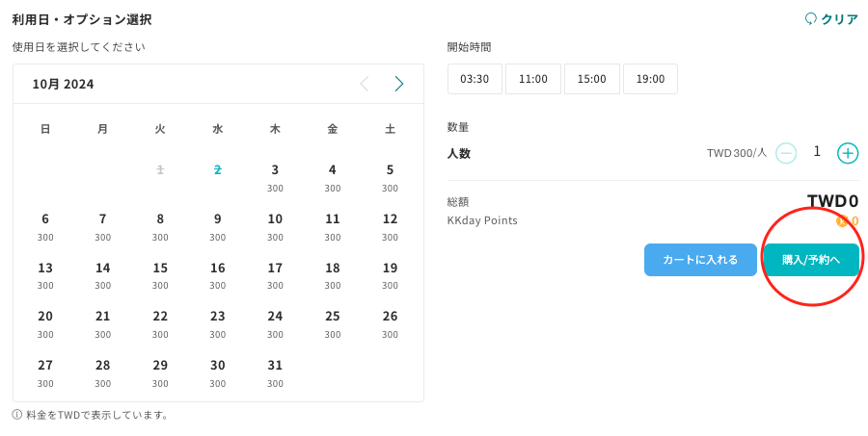The image size is (868, 436).
Task: Increase the number of people with plus
Action: (x=848, y=153)
